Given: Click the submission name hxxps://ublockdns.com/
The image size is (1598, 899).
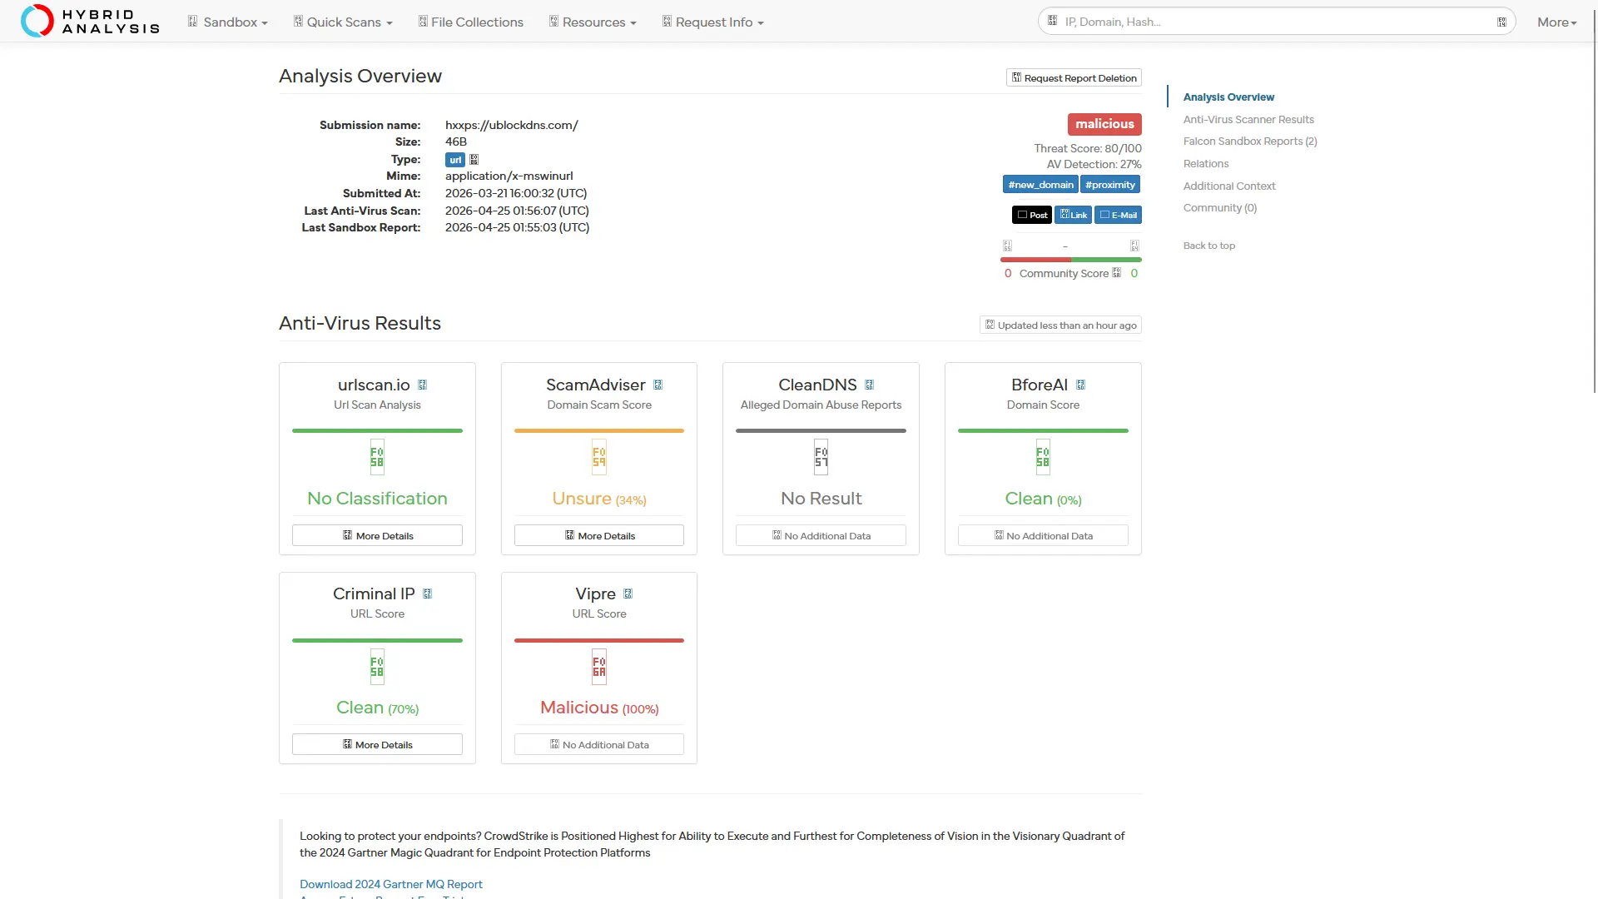Looking at the screenshot, I should [512, 125].
